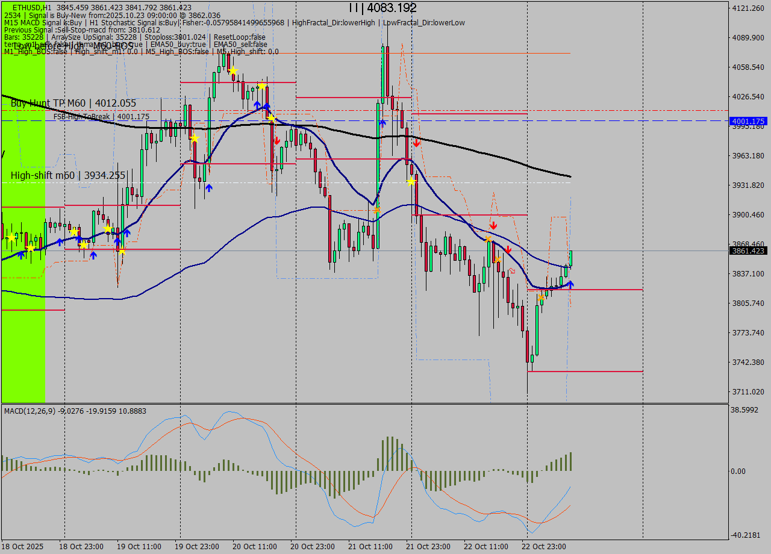Click the red horizontal line near 3732 level
771x554 pixels.
(584, 372)
